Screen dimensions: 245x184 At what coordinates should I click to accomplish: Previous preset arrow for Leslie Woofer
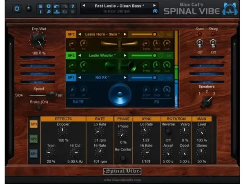pyautogui.click(x=80, y=56)
